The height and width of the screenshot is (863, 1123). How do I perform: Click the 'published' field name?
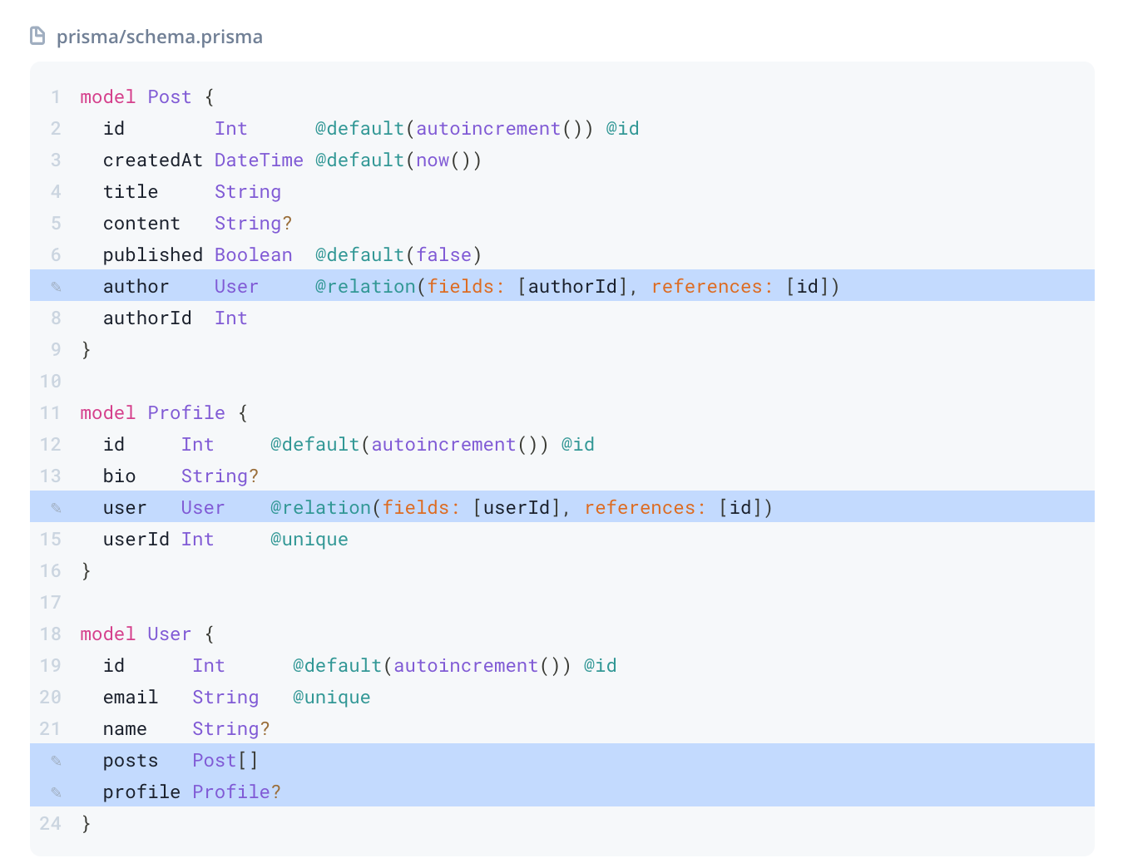pos(153,255)
